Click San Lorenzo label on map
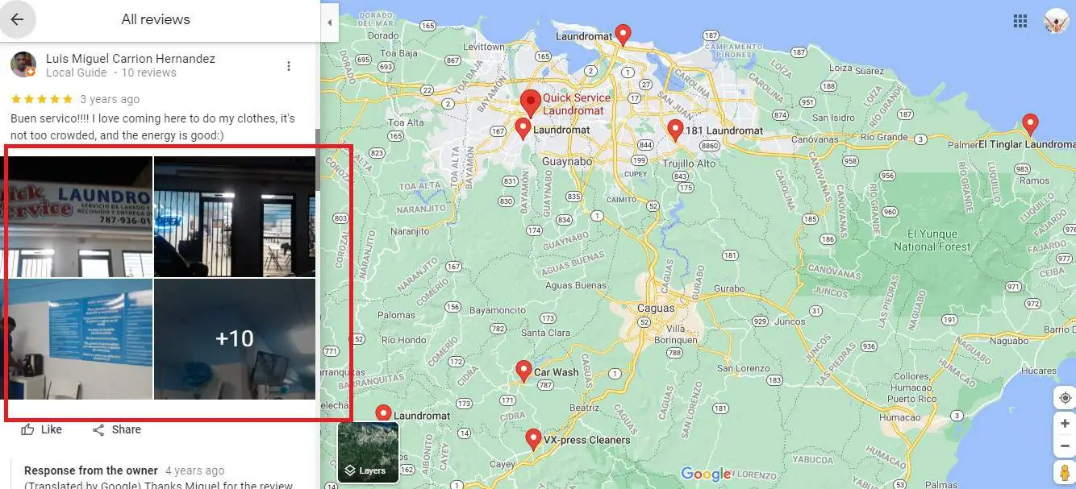The image size is (1076, 489). click(x=744, y=368)
